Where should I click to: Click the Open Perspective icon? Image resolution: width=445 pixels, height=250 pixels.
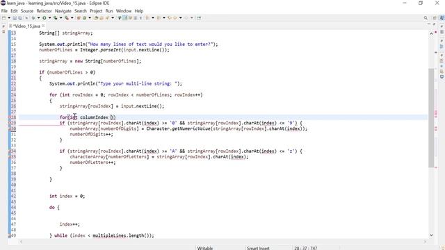435,18
